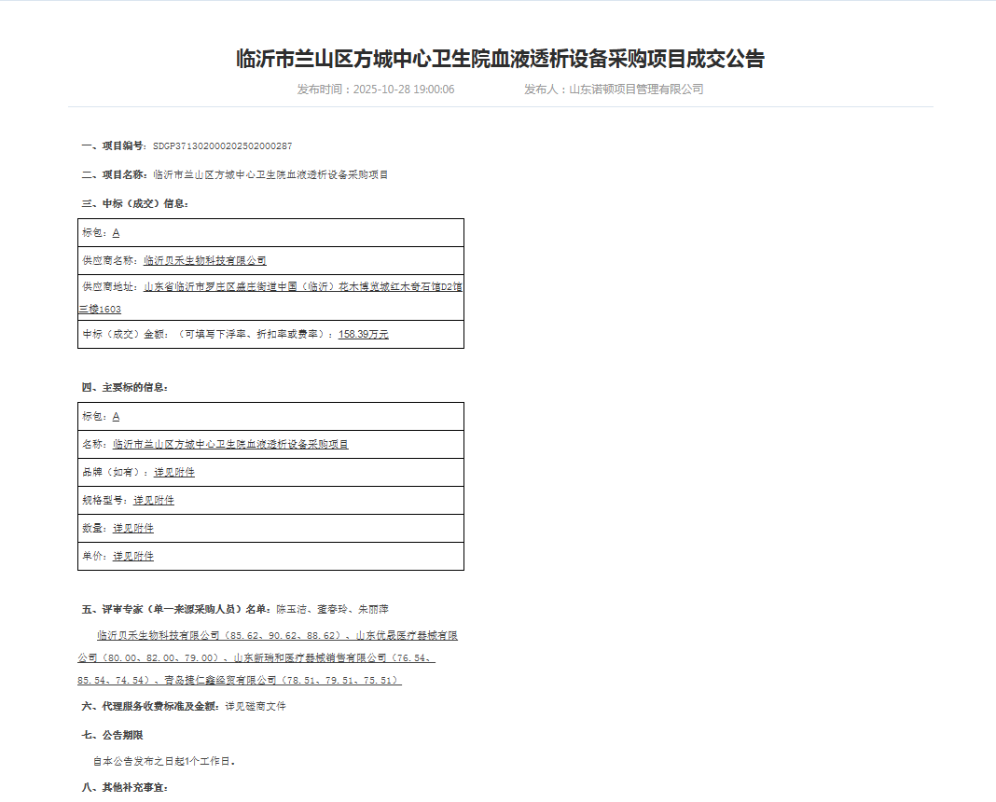Click 详见附件 in the 单价 row
The image size is (996, 802).
point(133,556)
